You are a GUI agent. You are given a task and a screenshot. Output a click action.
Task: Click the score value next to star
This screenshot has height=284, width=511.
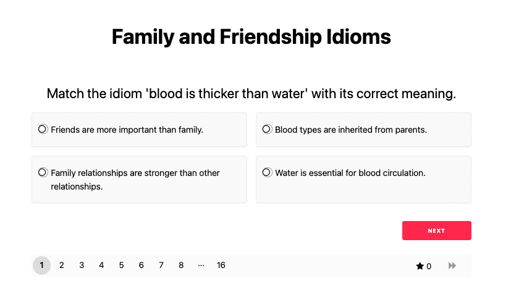click(x=429, y=267)
